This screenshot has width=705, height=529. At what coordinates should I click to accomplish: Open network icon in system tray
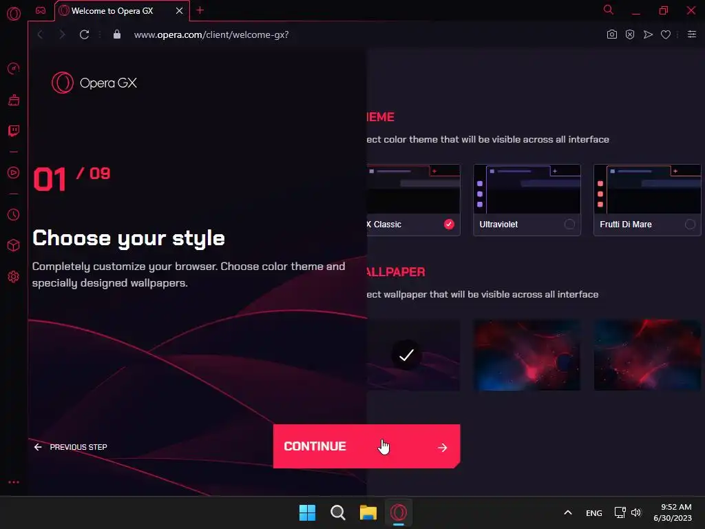tap(620, 512)
